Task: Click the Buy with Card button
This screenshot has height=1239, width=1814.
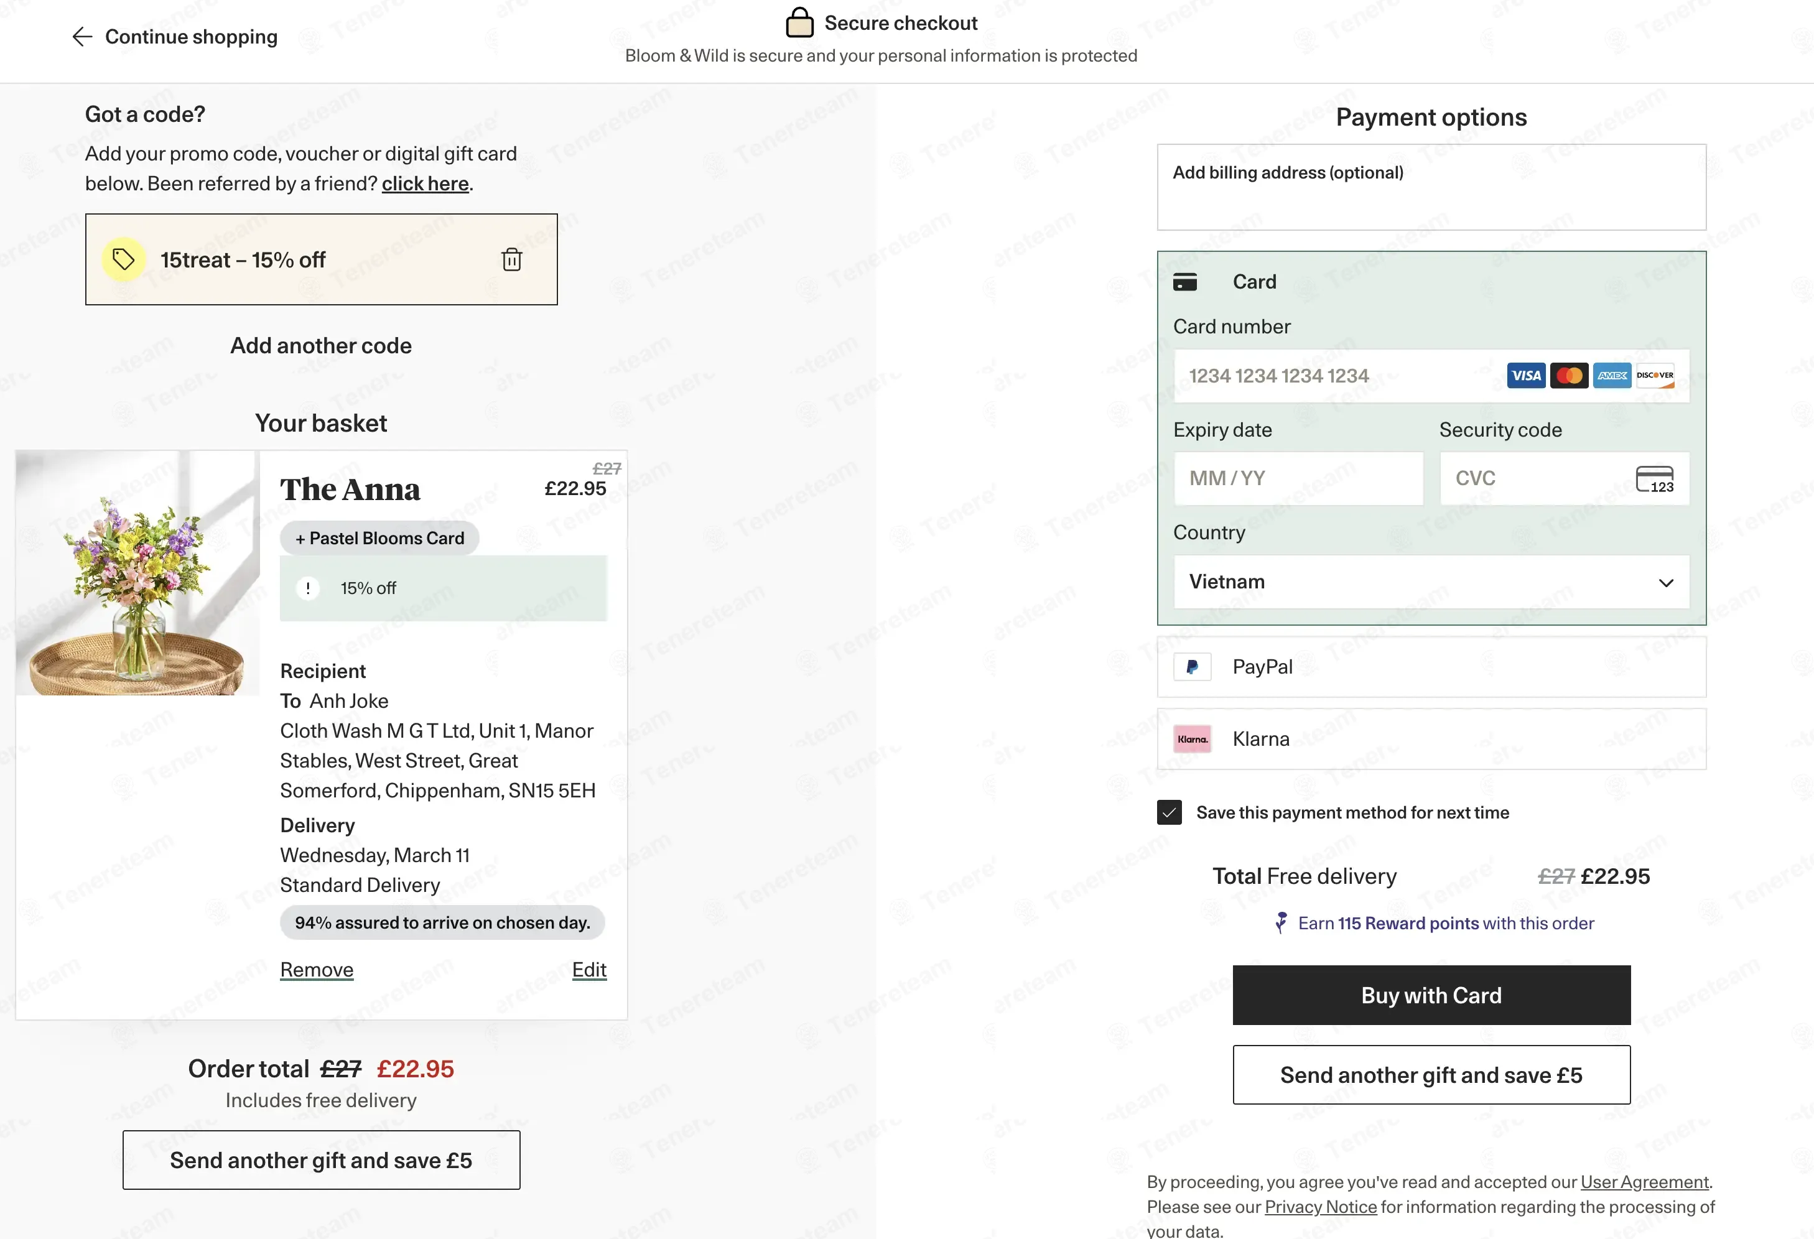Action: (x=1431, y=995)
